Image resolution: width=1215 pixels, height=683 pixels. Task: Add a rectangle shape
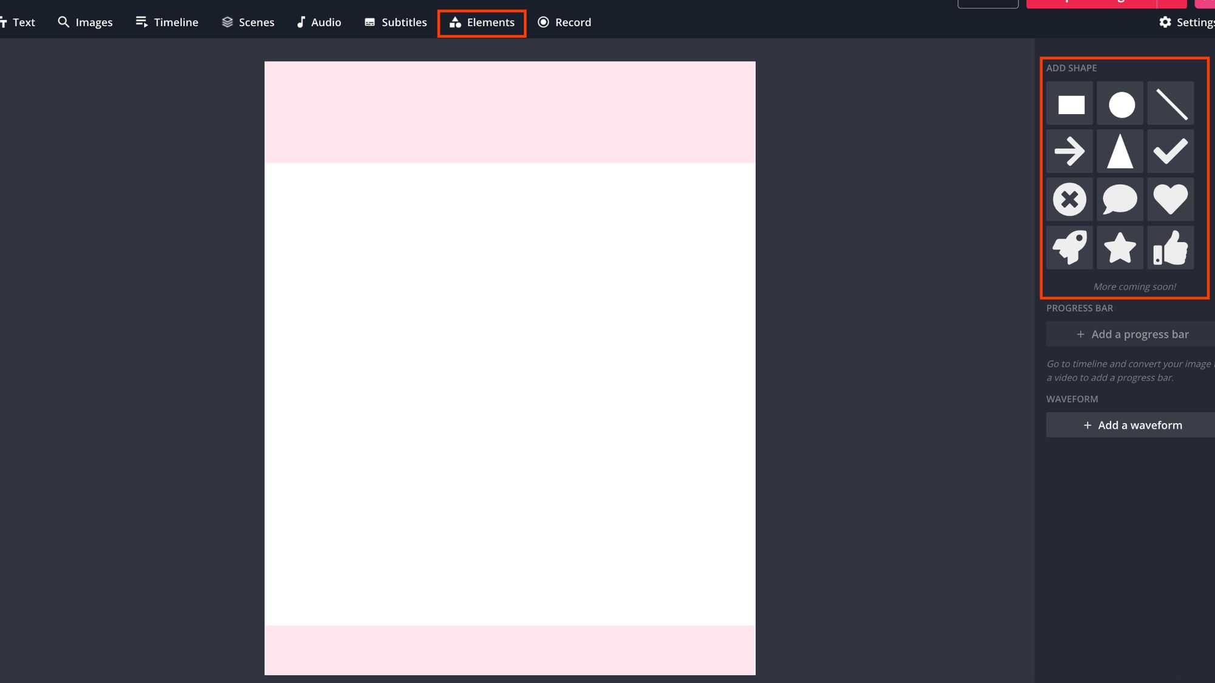coord(1070,104)
